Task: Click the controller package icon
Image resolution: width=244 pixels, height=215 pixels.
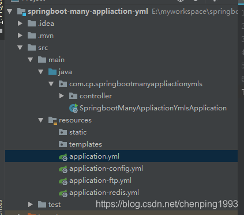Action: pyautogui.click(x=73, y=96)
